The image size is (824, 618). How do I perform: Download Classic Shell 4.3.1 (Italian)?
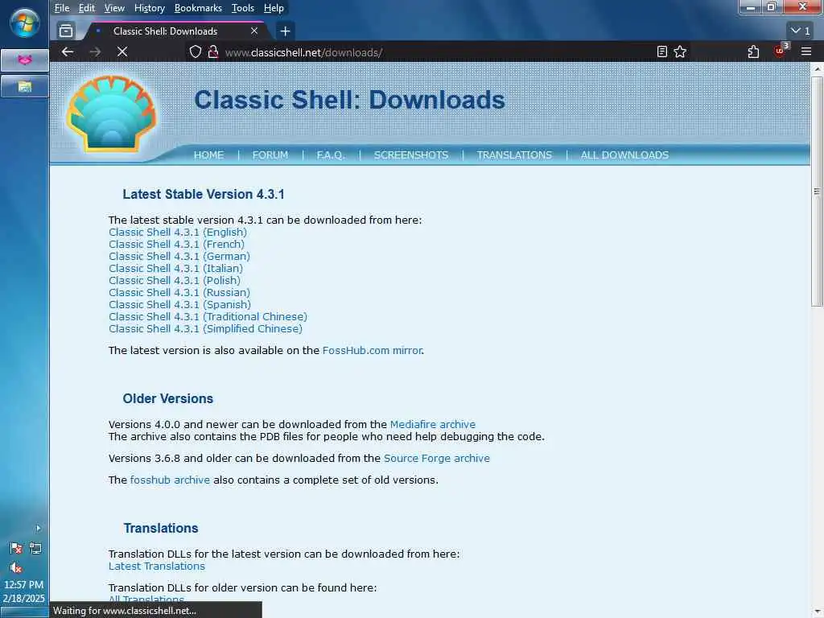[x=175, y=268]
